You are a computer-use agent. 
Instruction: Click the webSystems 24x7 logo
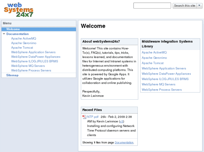coord(19,10)
